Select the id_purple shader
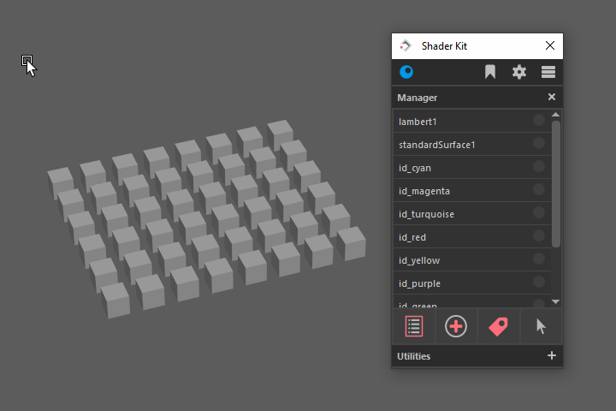Viewport: 616px width, 411px height. pos(472,283)
